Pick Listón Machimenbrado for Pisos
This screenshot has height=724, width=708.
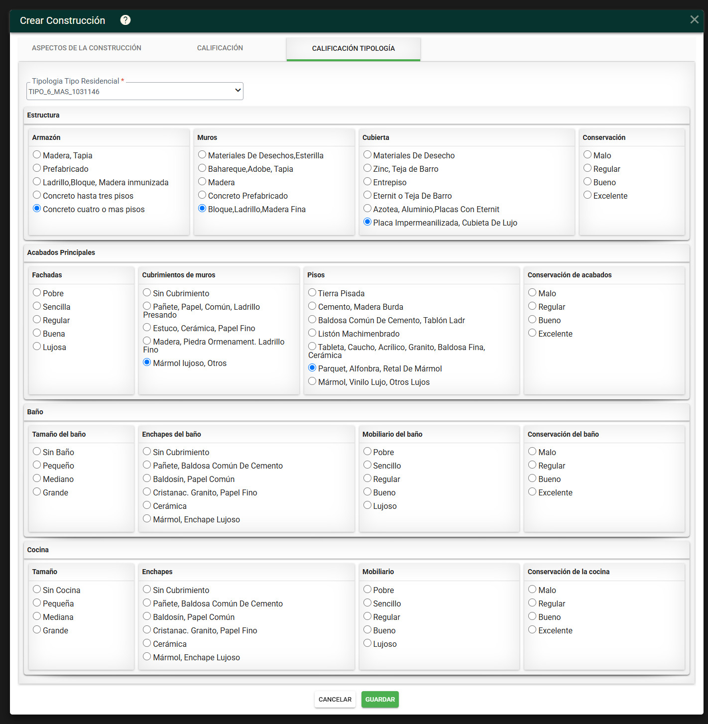[x=312, y=333]
